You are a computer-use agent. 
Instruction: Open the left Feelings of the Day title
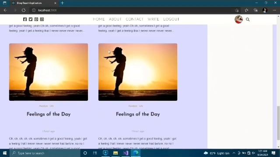point(49,114)
